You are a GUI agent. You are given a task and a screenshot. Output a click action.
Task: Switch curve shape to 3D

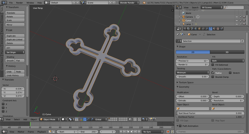(x=227, y=52)
